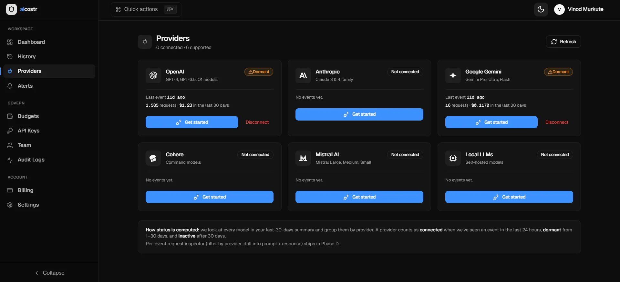Click the Audit Logs activity icon
Image resolution: width=620 pixels, height=282 pixels.
click(10, 160)
